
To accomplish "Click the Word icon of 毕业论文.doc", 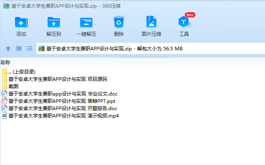I will 4,93.
